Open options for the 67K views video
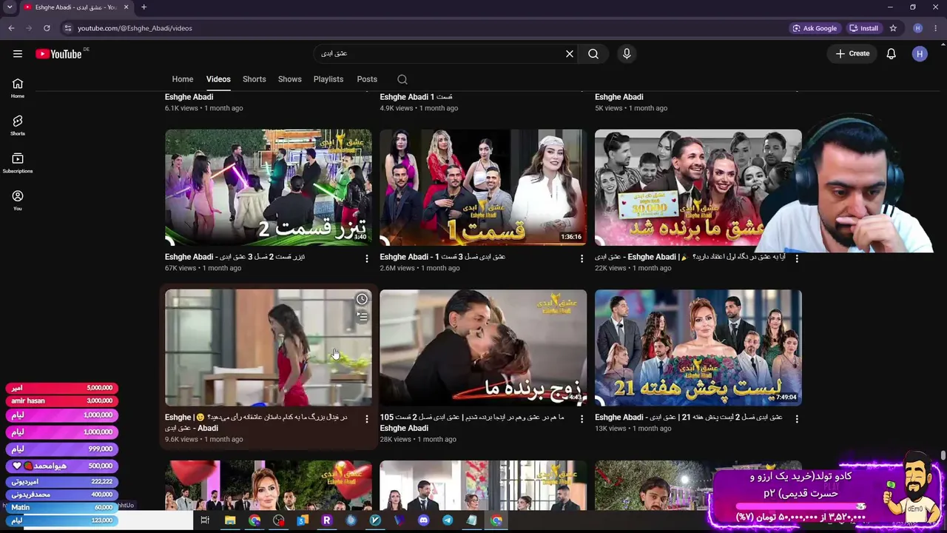 click(x=366, y=258)
